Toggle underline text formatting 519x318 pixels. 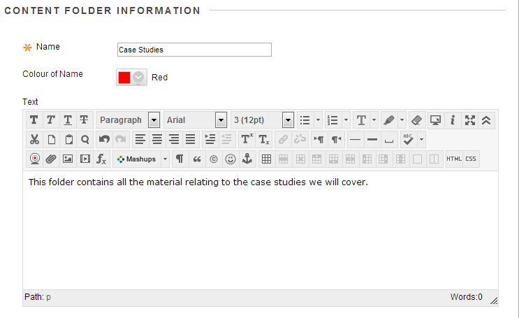[67, 120]
